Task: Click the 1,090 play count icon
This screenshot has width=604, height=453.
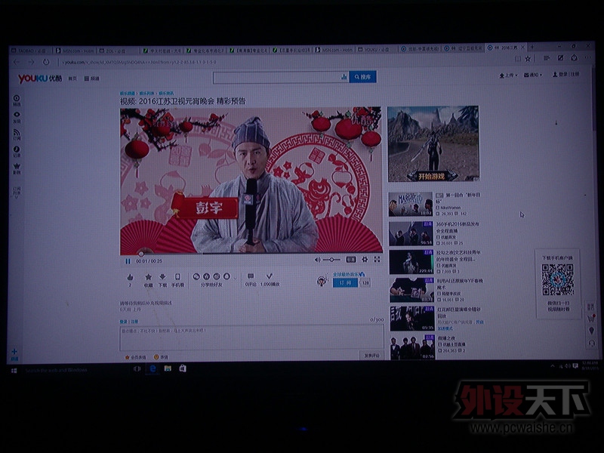Action: (x=270, y=276)
